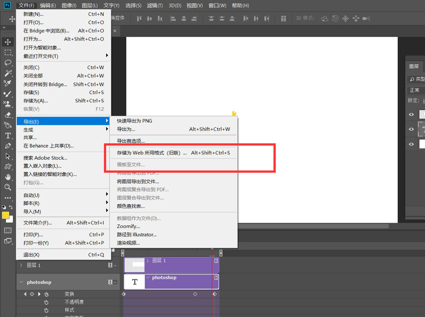425x317 pixels.
Task: Select the Magic Wand tool
Action: [8, 73]
